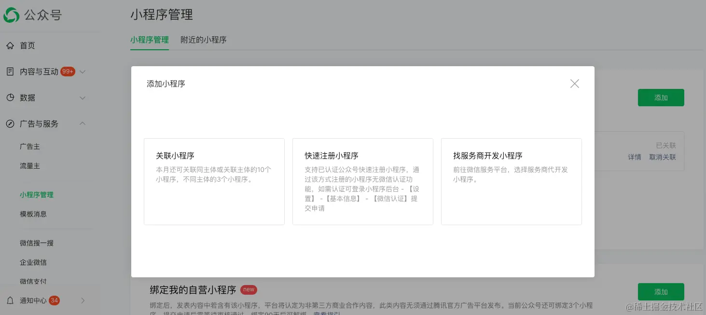Open 微信支付 in the sidebar

point(33,281)
